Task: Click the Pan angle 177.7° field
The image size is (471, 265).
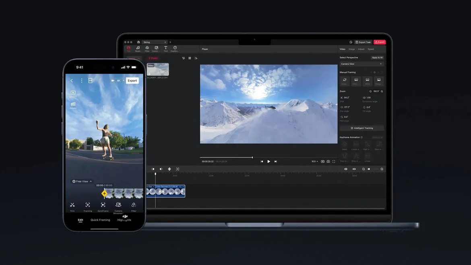Action: pos(347,107)
